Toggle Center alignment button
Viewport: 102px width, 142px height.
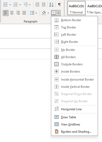(12, 13)
